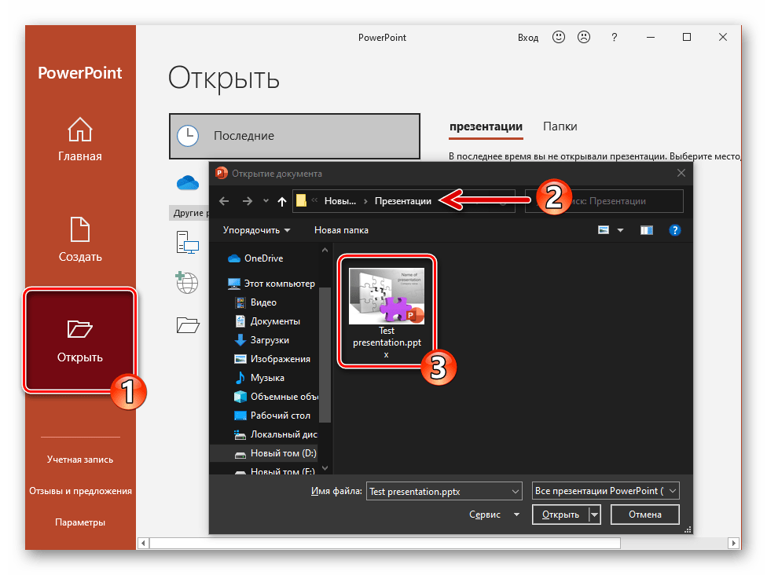Click the sad face feedback icon
767x575 pixels.
pyautogui.click(x=584, y=37)
